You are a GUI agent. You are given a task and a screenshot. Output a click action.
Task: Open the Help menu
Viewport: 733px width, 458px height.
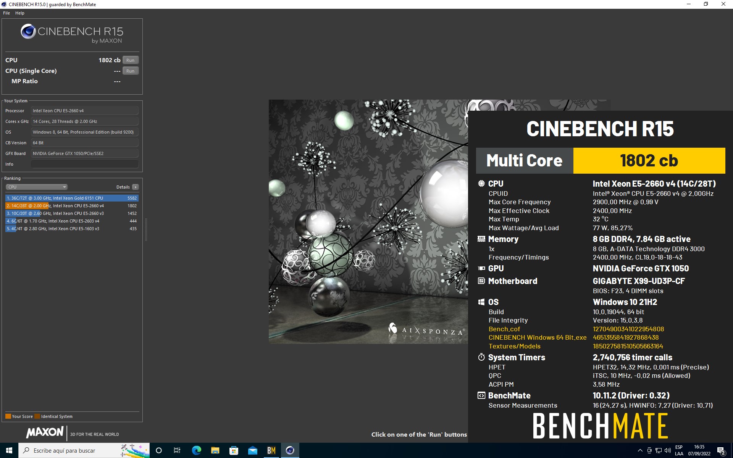point(20,13)
